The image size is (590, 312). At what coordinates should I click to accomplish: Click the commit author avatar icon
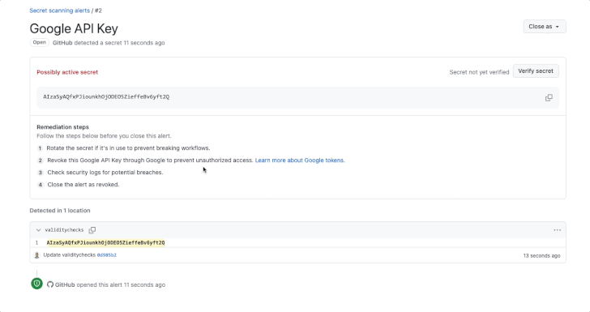tap(37, 255)
